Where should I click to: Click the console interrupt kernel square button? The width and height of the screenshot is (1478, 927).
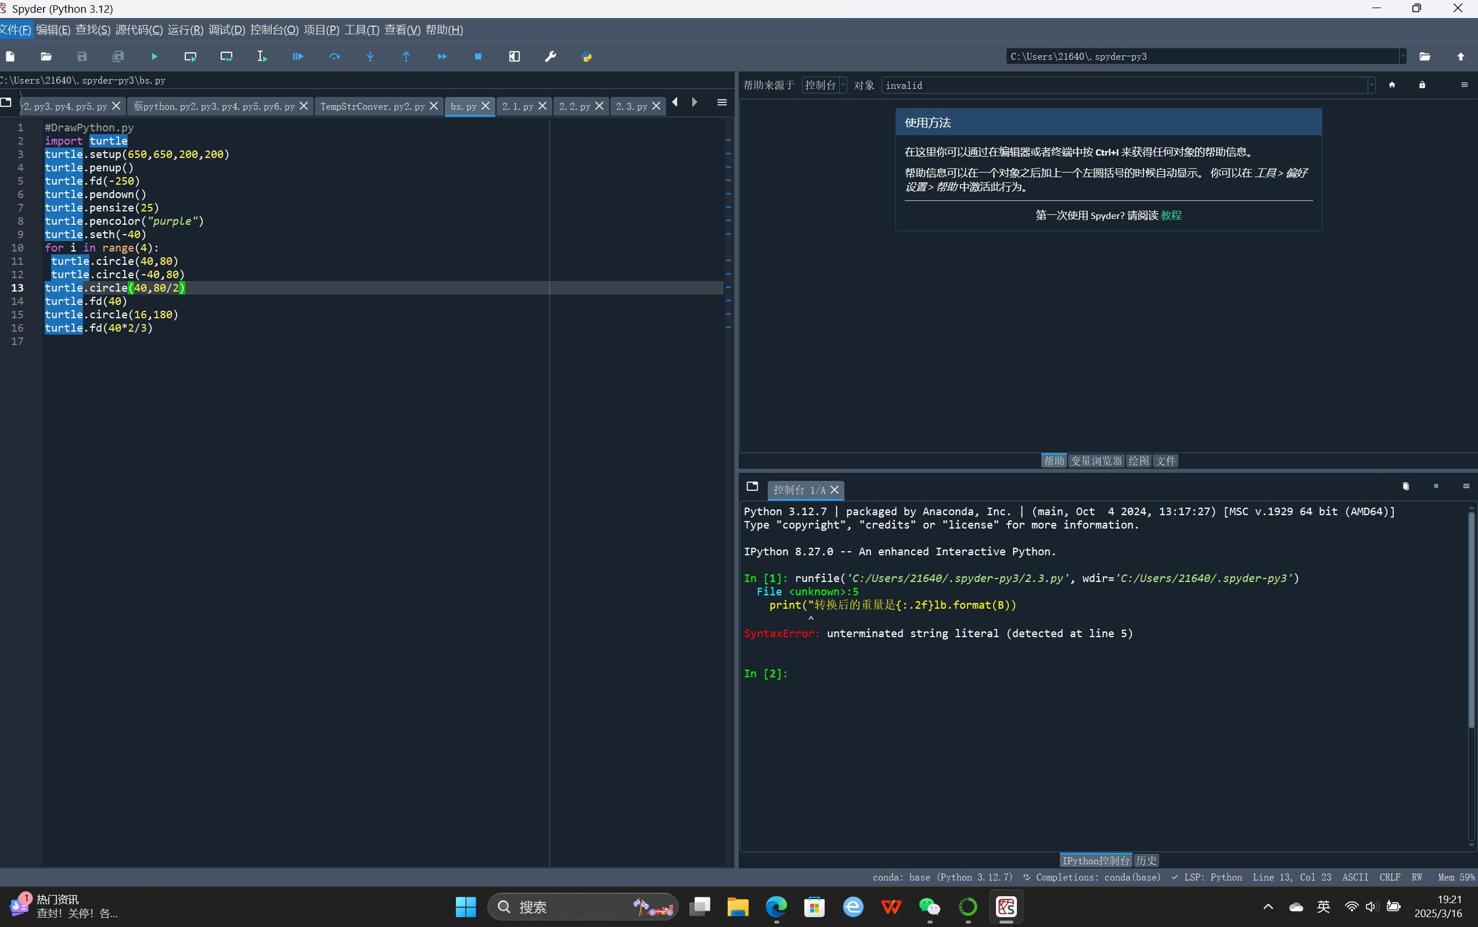(x=1436, y=486)
